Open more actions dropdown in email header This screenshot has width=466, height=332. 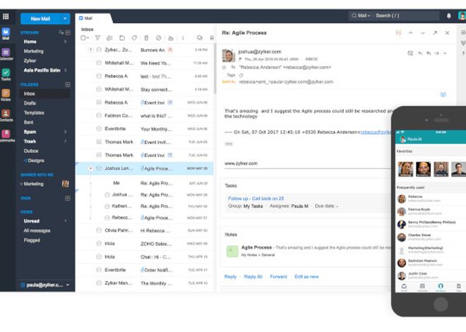(x=445, y=53)
